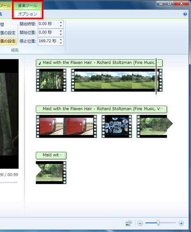The width and height of the screenshot is (191, 232).
Task: Open the 音楽ツール contextual tab
Action: pyautogui.click(x=28, y=5)
